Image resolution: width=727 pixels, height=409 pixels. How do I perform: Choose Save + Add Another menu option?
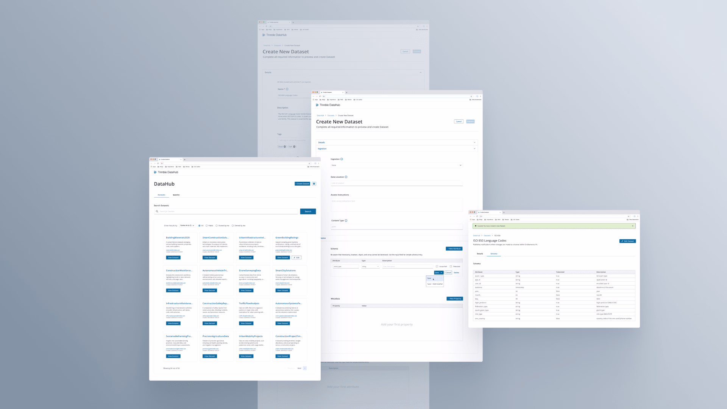(435, 284)
